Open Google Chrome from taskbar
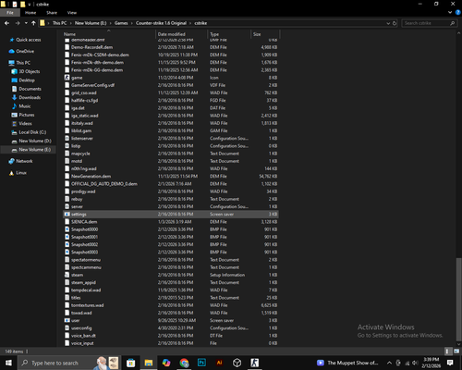This screenshot has width=462, height=370. click(x=184, y=363)
